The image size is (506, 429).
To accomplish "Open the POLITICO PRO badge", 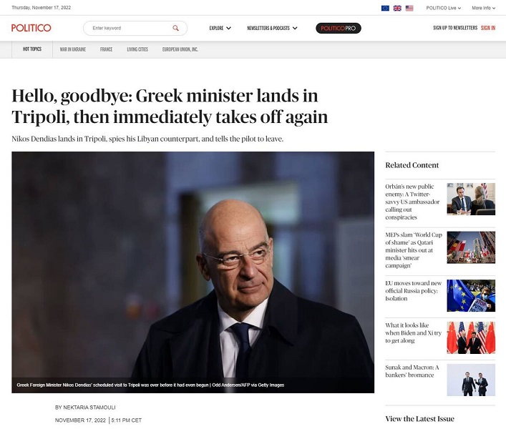I will tap(339, 28).
